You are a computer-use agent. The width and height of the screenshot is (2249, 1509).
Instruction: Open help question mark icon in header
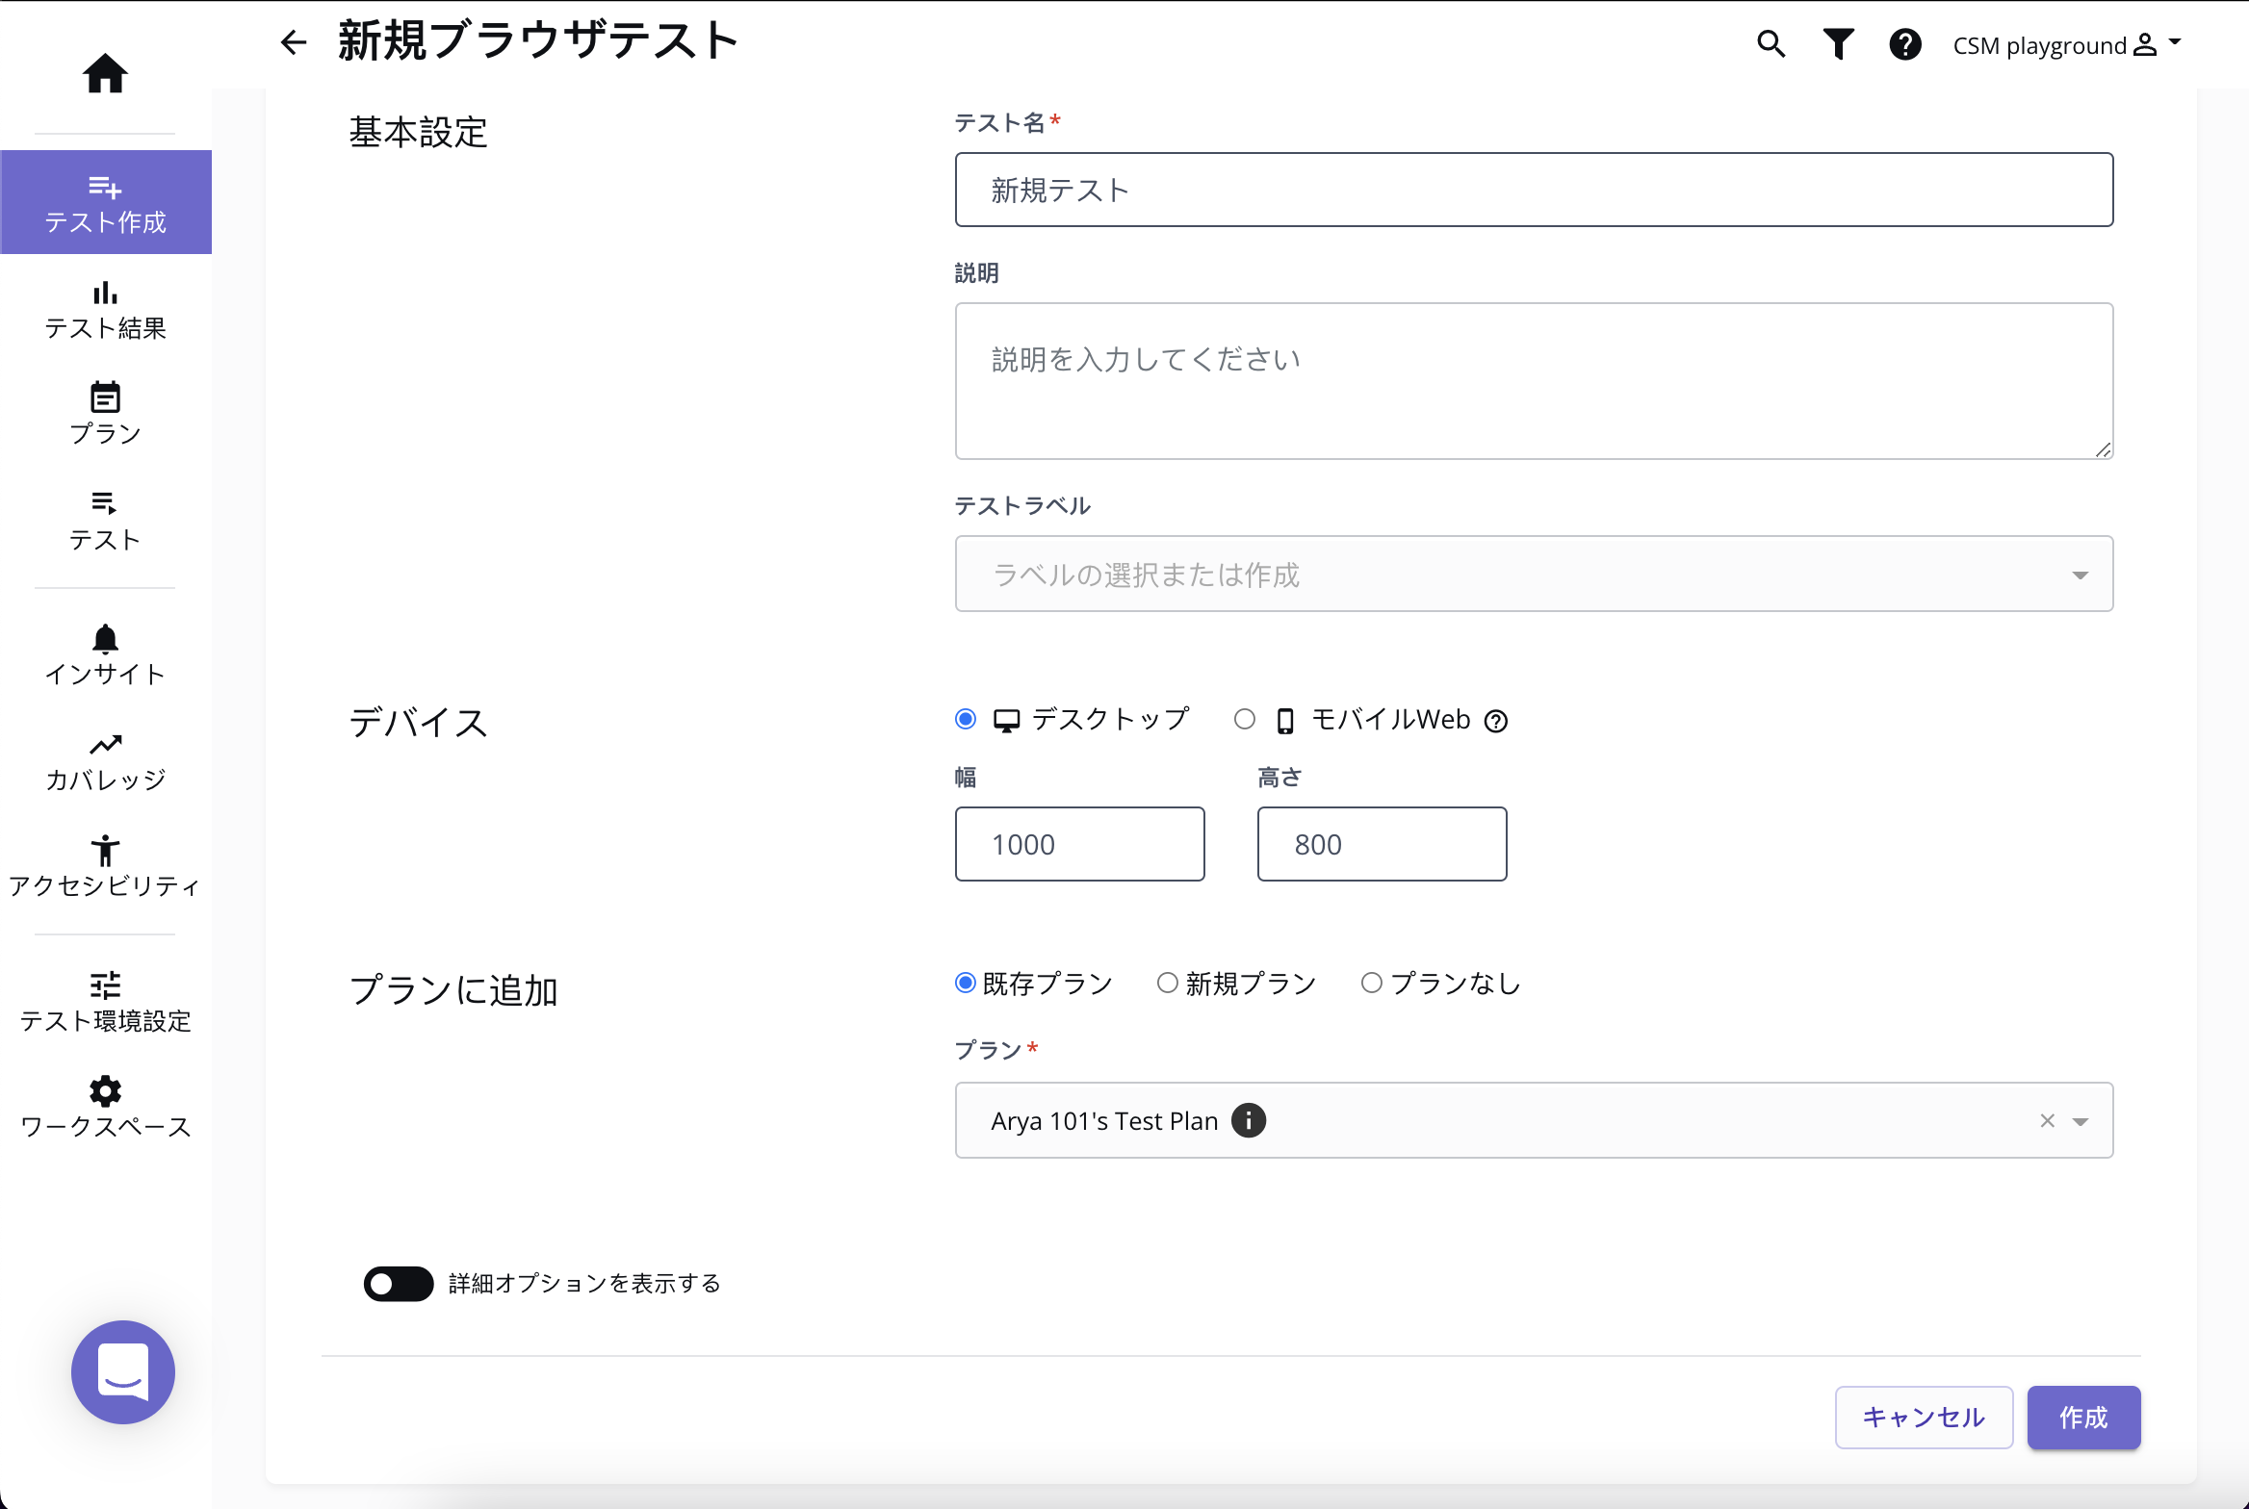coord(1904,44)
